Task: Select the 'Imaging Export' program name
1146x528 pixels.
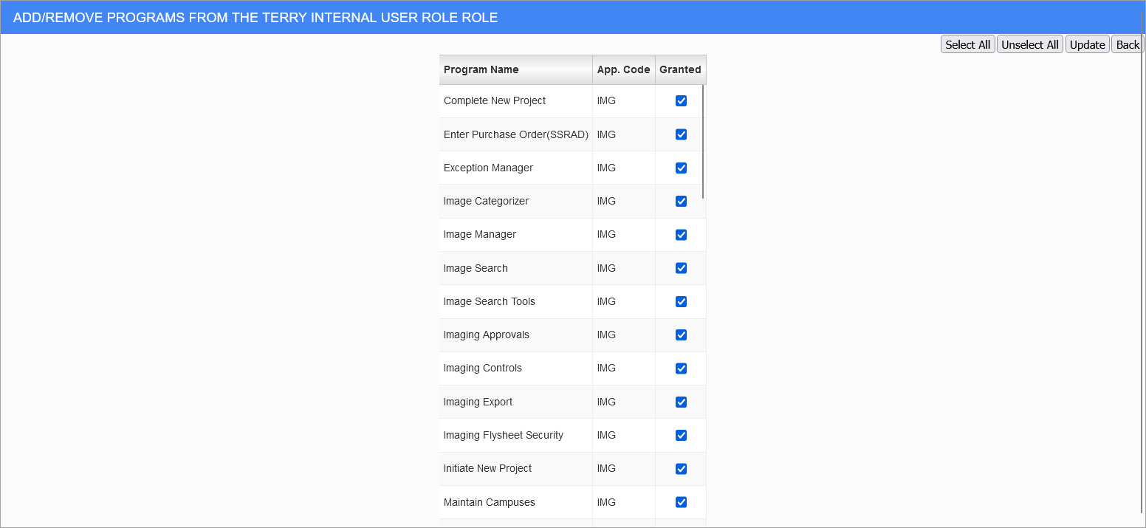Action: (478, 402)
